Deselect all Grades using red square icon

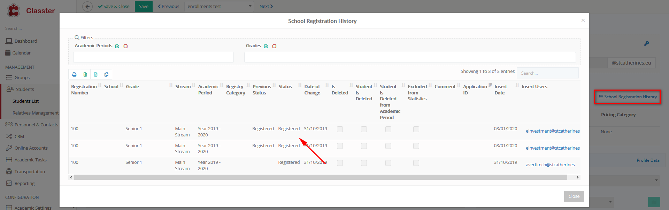[x=274, y=46]
